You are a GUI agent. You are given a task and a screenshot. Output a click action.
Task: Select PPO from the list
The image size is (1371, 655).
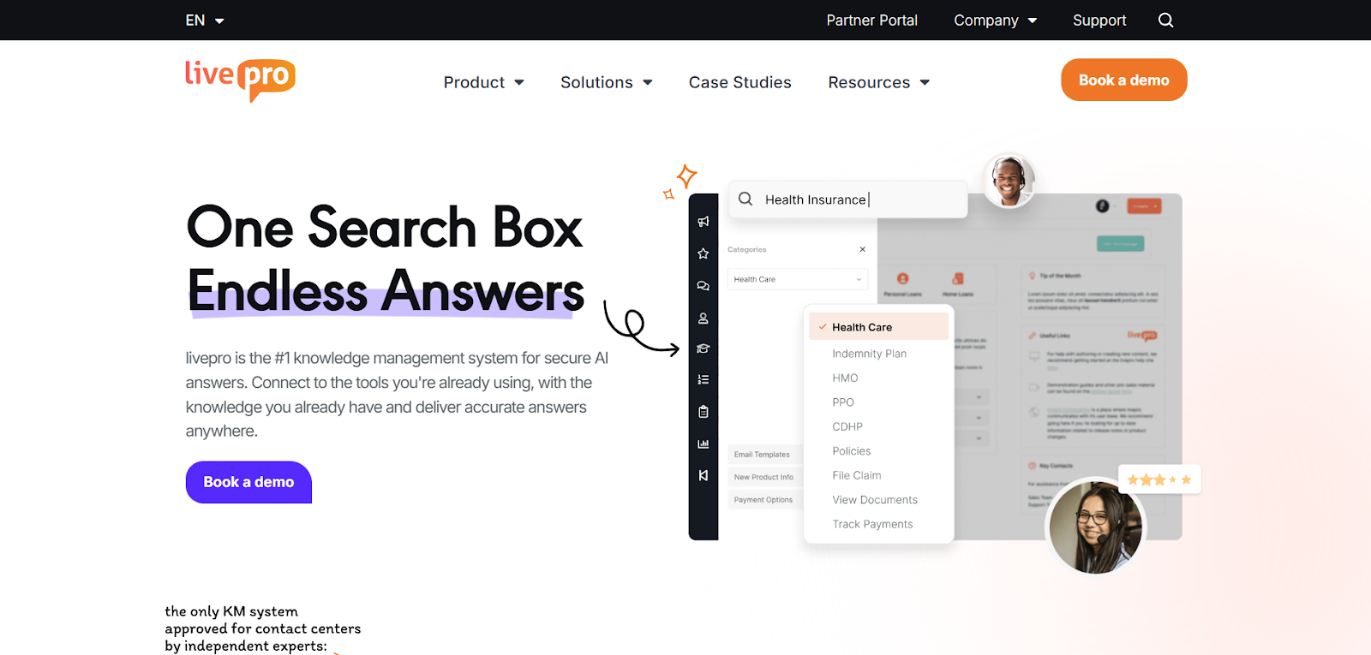(x=843, y=402)
